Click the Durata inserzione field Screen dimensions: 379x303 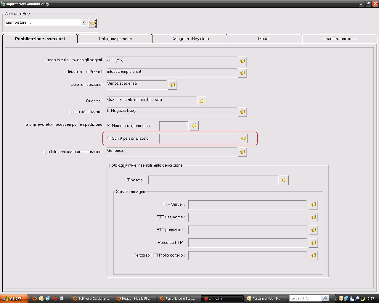pyautogui.click(x=137, y=85)
